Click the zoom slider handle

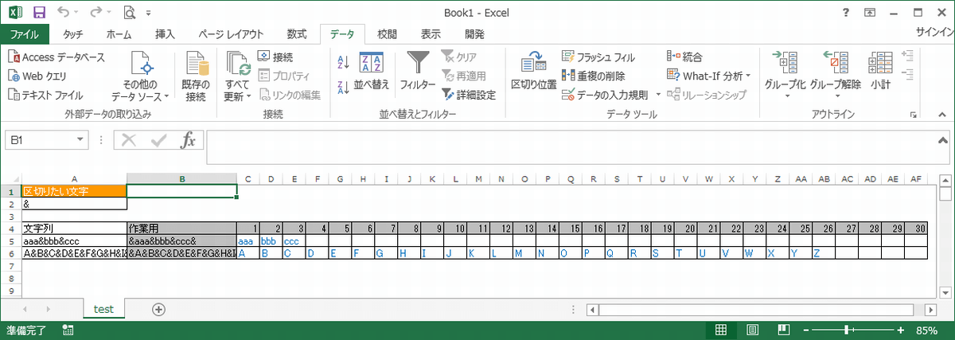pos(845,330)
